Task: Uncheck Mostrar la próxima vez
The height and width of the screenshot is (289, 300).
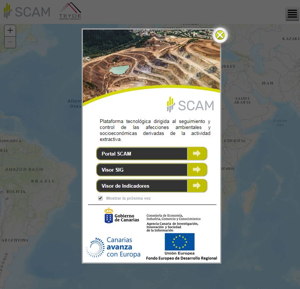Action: tap(100, 198)
